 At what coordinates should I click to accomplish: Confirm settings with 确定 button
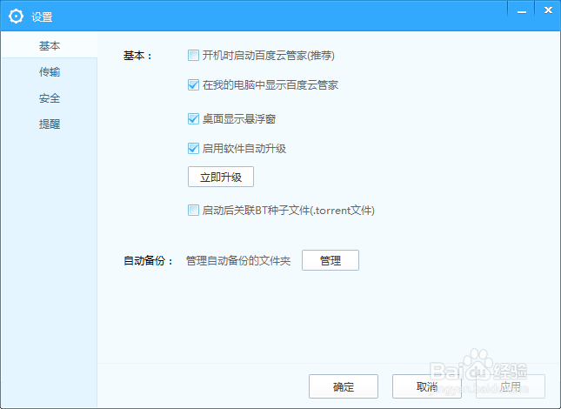tap(344, 386)
